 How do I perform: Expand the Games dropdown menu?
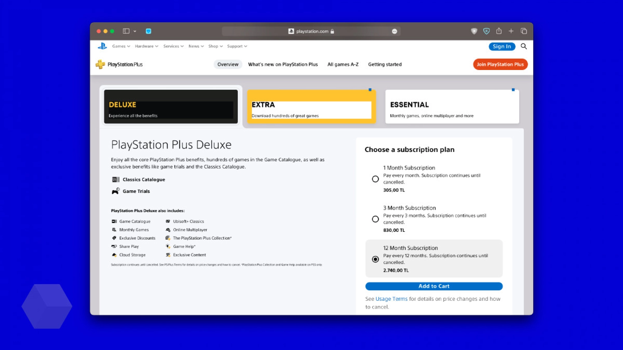(121, 46)
